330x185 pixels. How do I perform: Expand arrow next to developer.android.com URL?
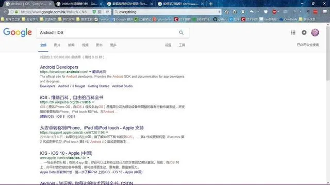point(90,72)
